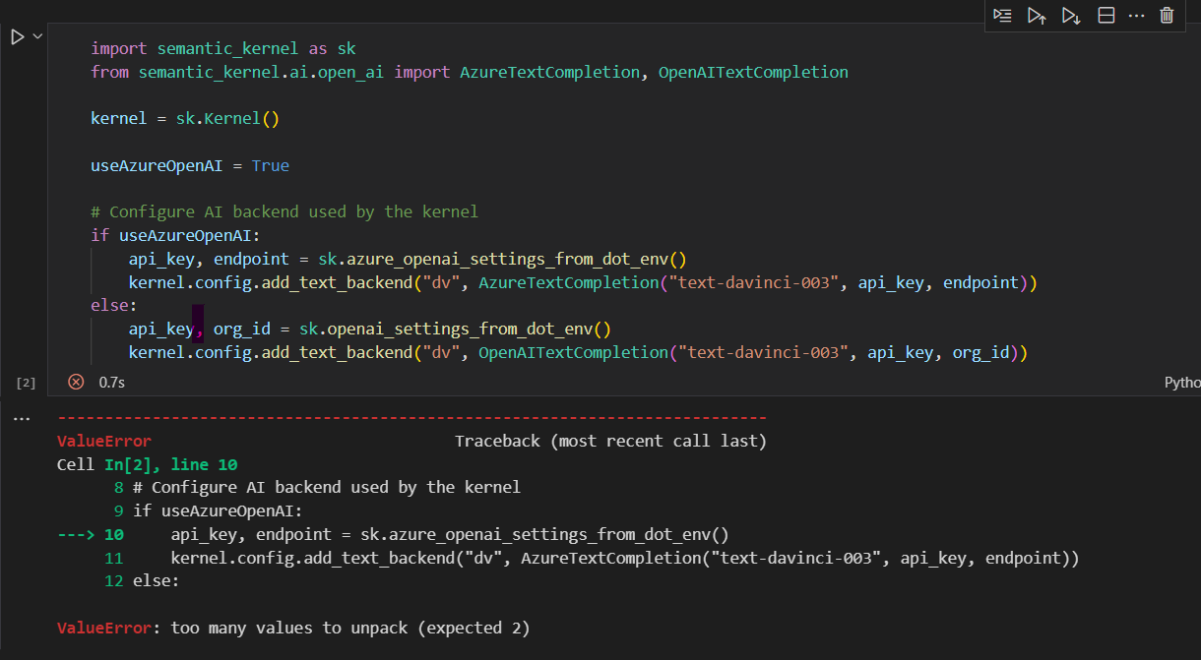Click 'Traceback (most recent call last)' text
The width and height of the screenshot is (1201, 660).
click(x=610, y=441)
